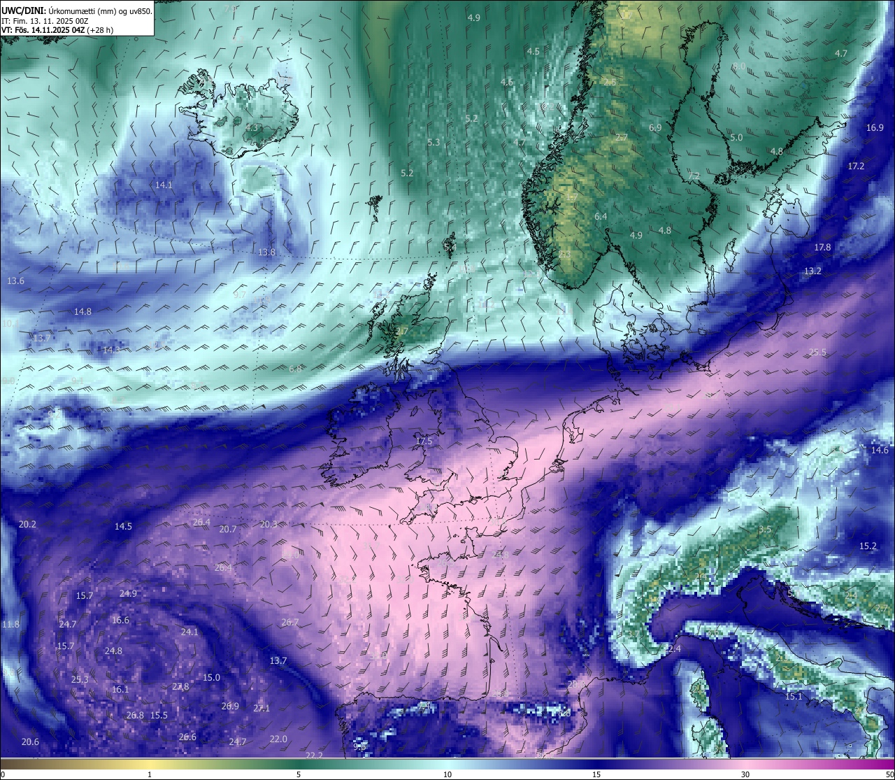
Task: Click the 17.8 value on the map
Action: point(822,247)
